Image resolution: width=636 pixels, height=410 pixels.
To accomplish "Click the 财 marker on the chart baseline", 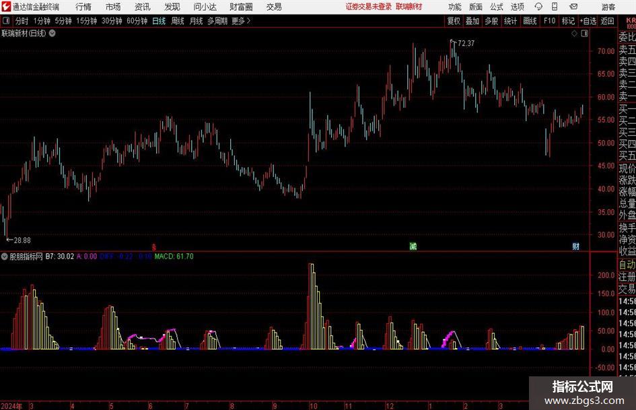I will 575,246.
